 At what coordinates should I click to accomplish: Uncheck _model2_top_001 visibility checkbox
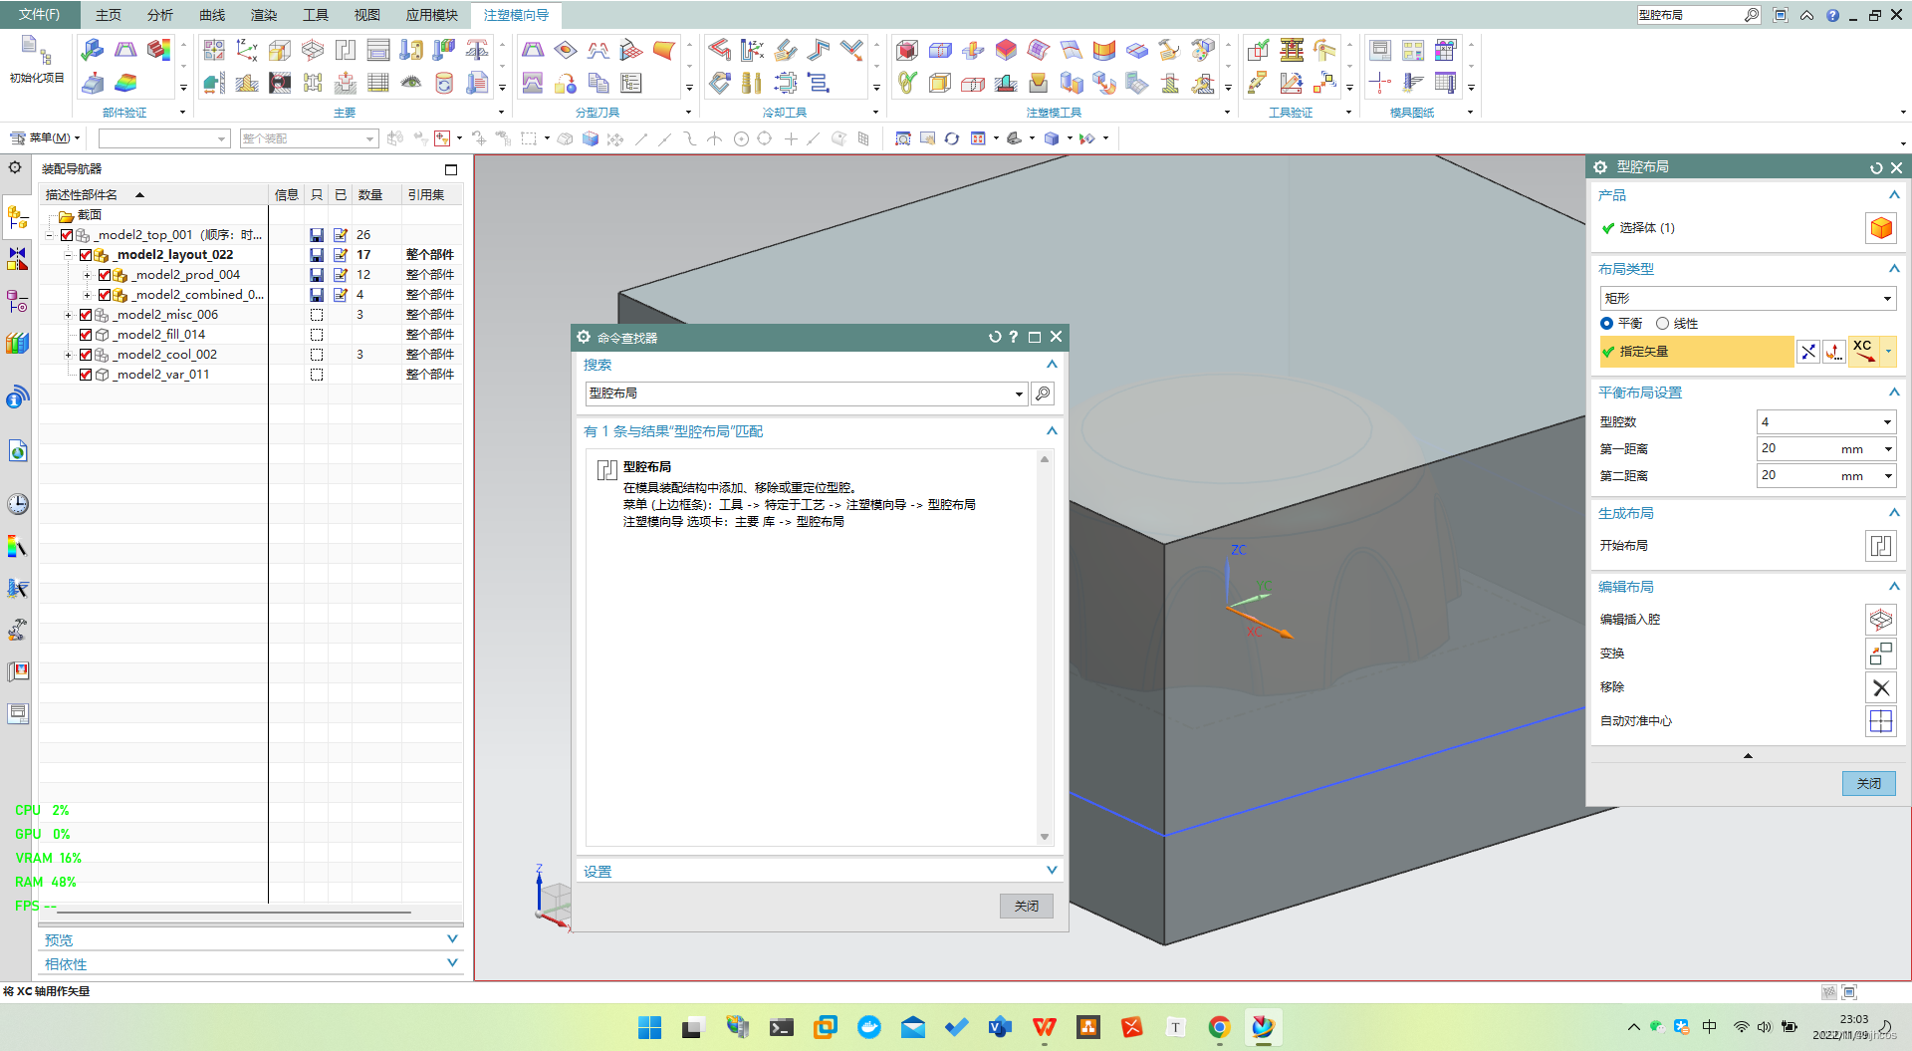67,235
